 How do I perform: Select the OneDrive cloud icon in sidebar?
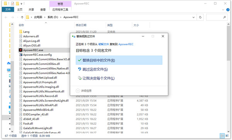[9, 63]
